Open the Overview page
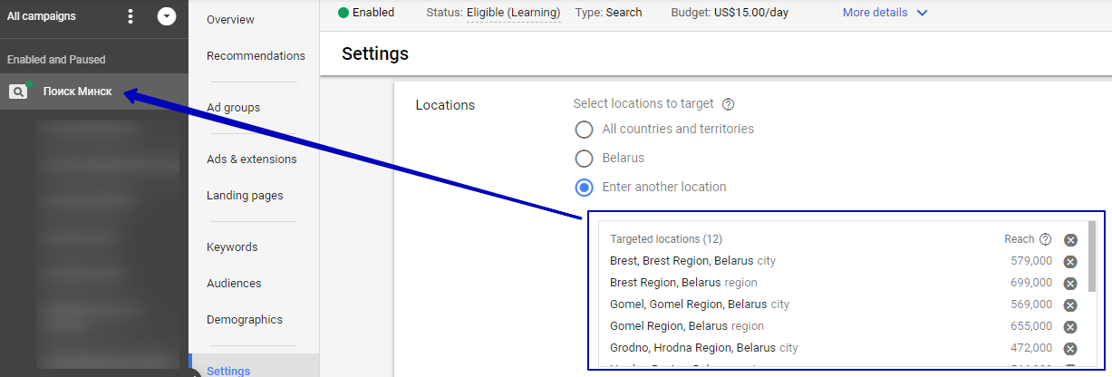 click(x=230, y=19)
